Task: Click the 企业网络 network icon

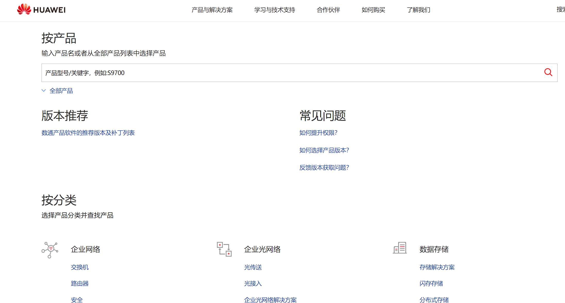Action: click(x=50, y=250)
